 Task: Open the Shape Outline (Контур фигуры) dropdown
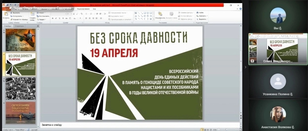point(185,16)
